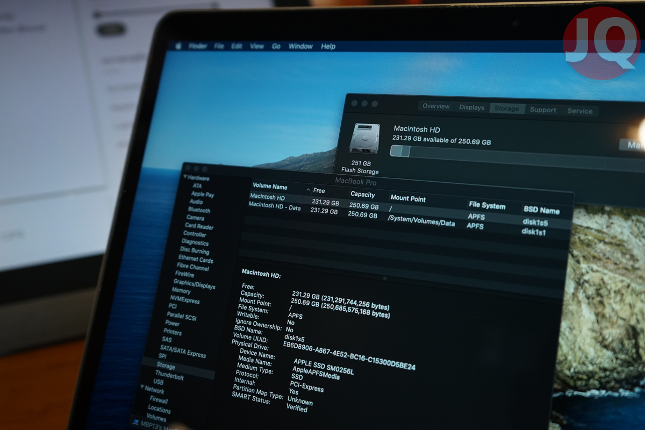
Task: Switch to the Overview tab
Action: point(436,106)
